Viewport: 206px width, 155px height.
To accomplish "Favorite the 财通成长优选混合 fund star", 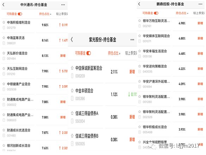I will click(4, 130).
